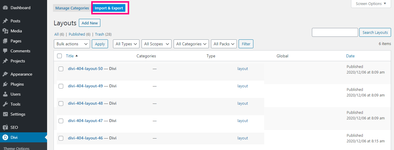Click the Projects pin icon

point(5,61)
